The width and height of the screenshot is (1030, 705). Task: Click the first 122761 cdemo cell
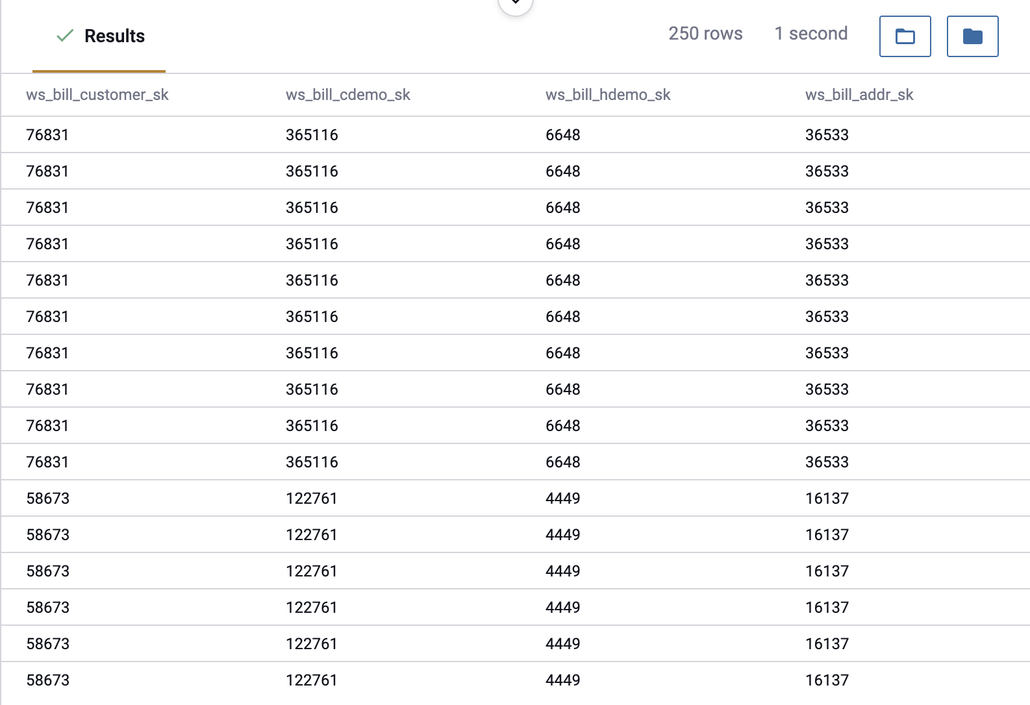coord(312,499)
